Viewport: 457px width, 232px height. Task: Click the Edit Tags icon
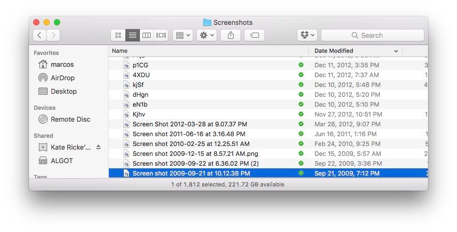click(254, 35)
